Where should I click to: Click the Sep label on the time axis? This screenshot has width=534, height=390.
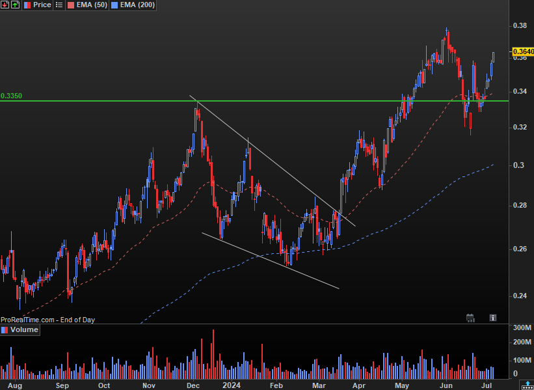(x=62, y=385)
